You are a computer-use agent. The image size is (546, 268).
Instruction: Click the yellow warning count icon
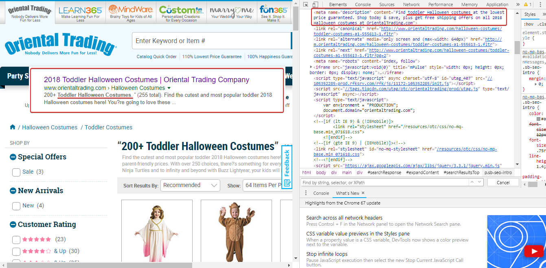tap(528, 4)
